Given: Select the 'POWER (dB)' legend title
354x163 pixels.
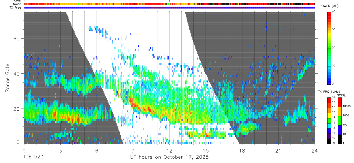Looking at the screenshot, I should click(x=329, y=6).
